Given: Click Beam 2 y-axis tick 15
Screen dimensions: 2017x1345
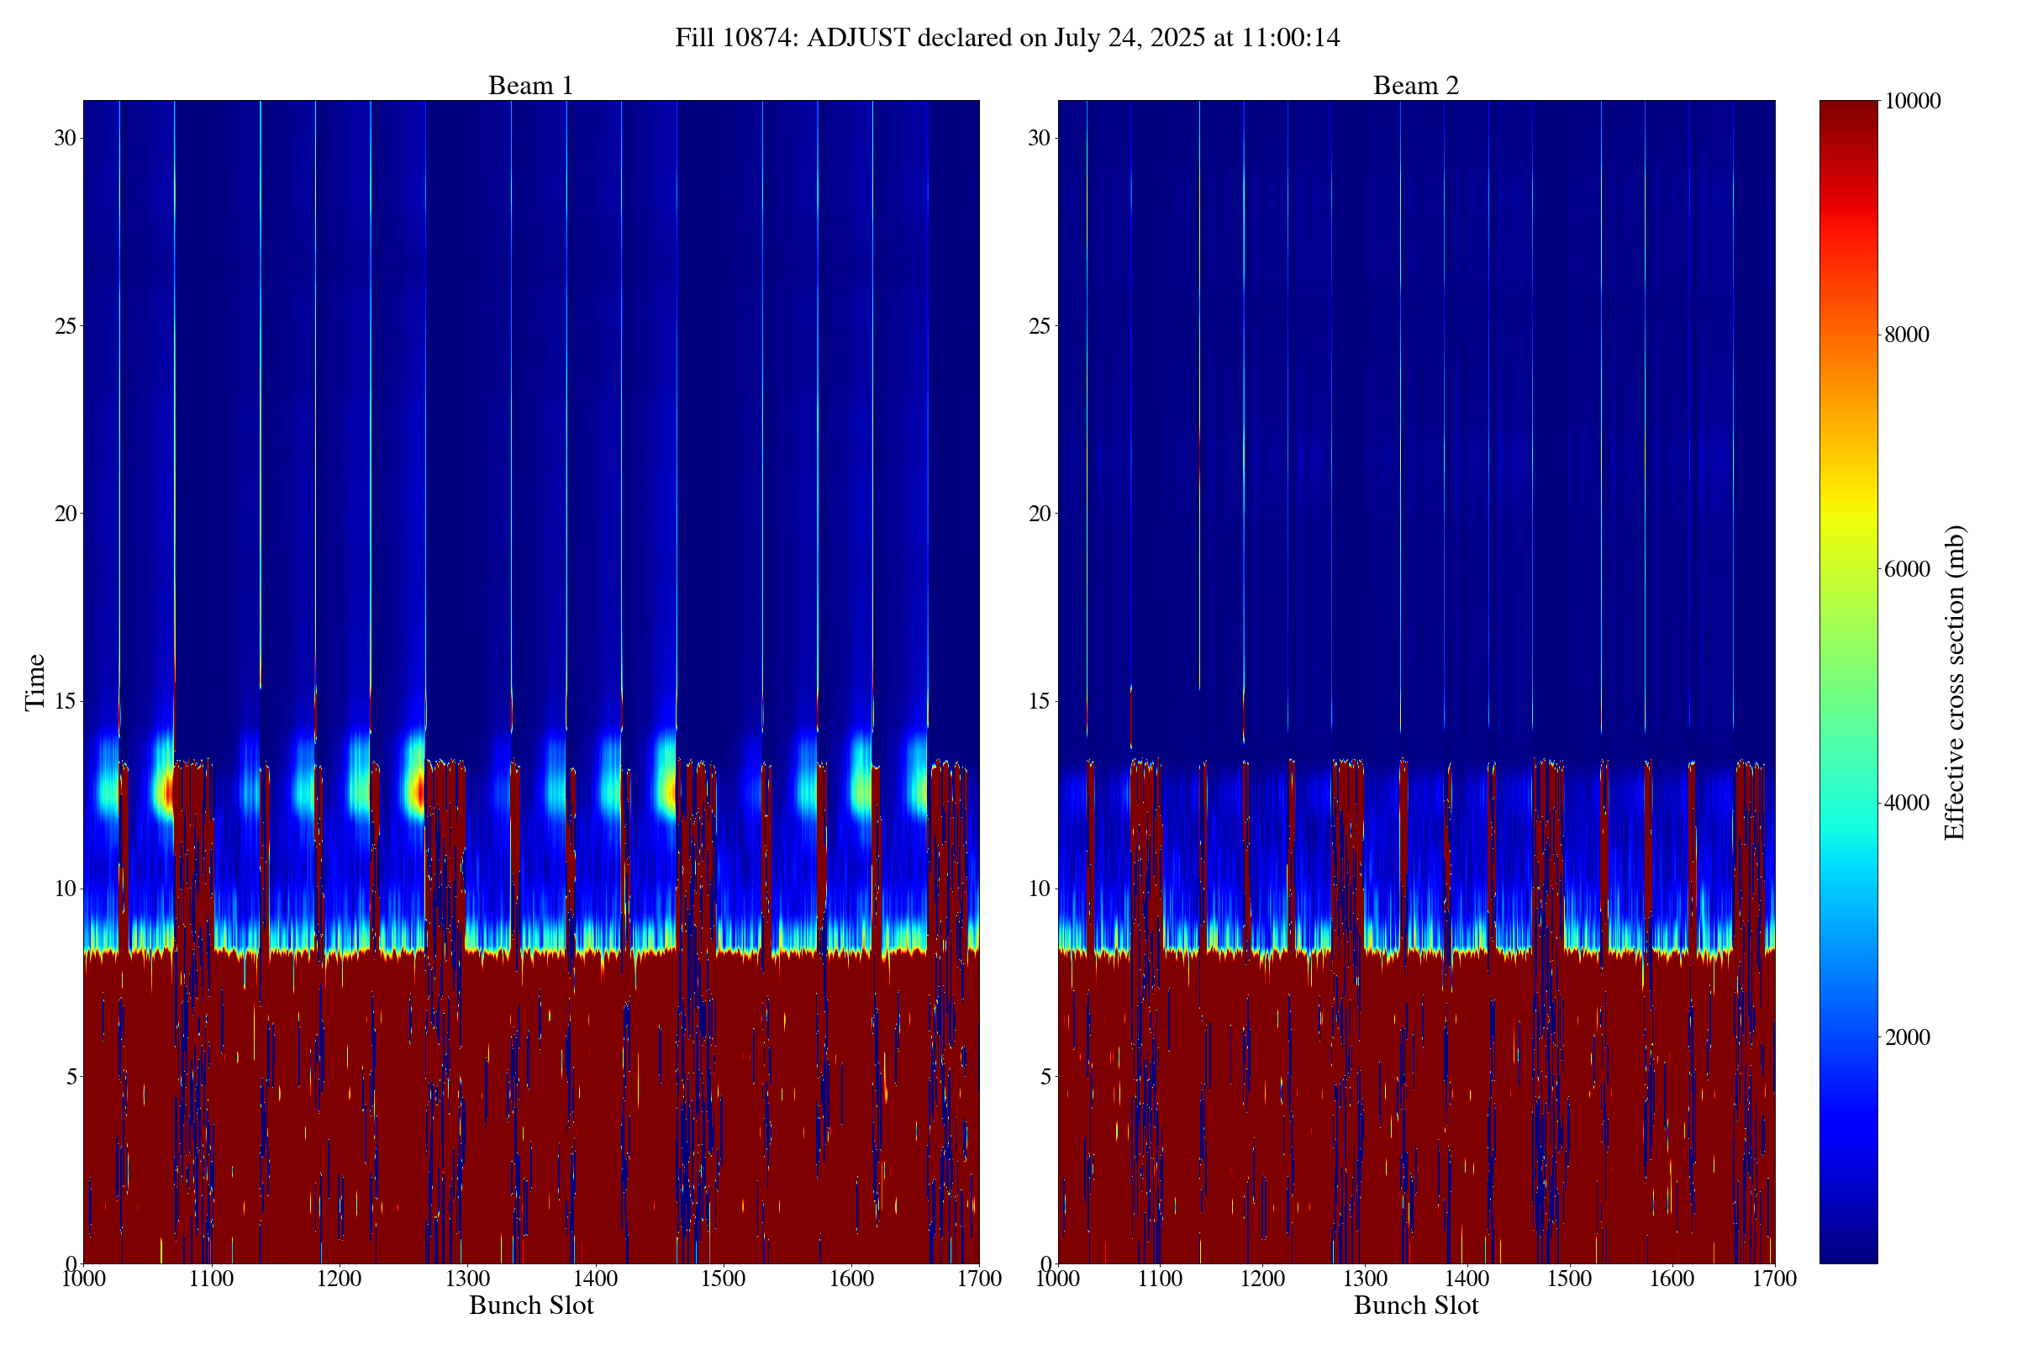Looking at the screenshot, I should (1039, 701).
